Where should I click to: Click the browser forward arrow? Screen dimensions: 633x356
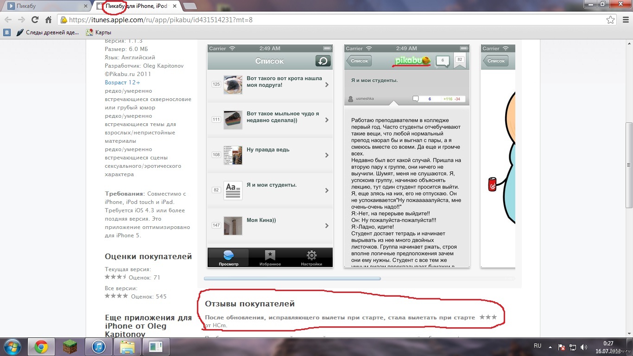[x=21, y=20]
